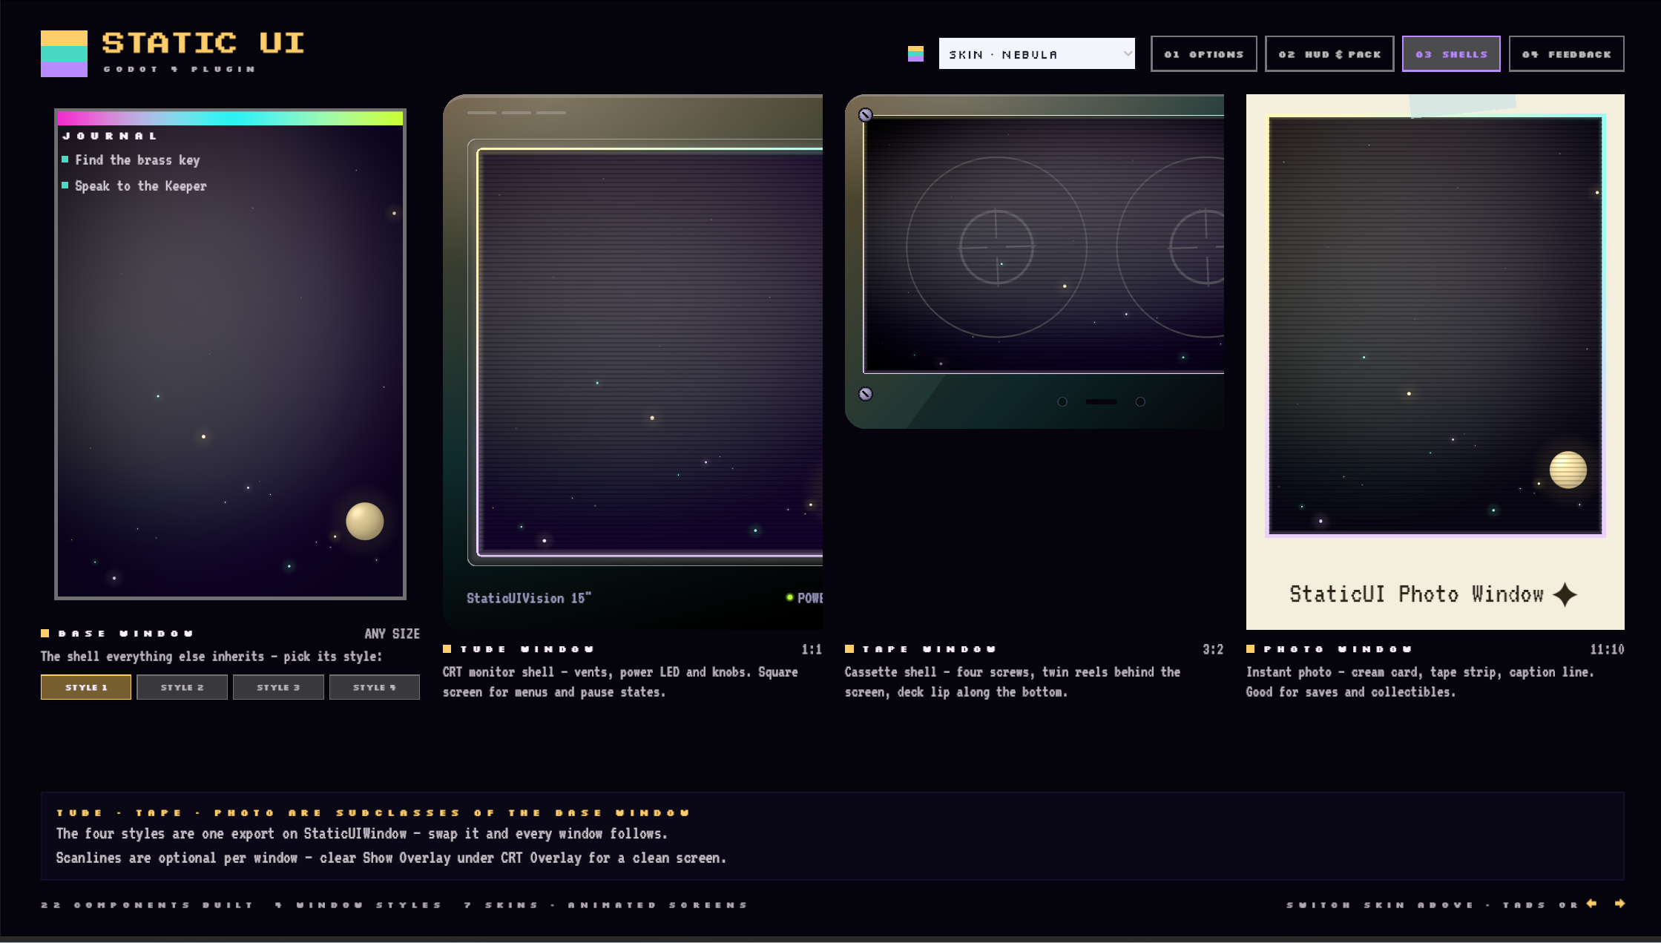Open the 02 HUD & Pack tab
Image resolution: width=1661 pixels, height=943 pixels.
pos(1329,53)
